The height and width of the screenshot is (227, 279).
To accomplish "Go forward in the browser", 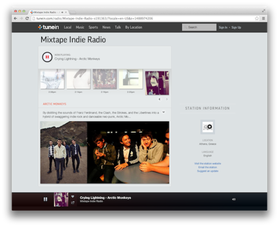I will click(x=21, y=18).
